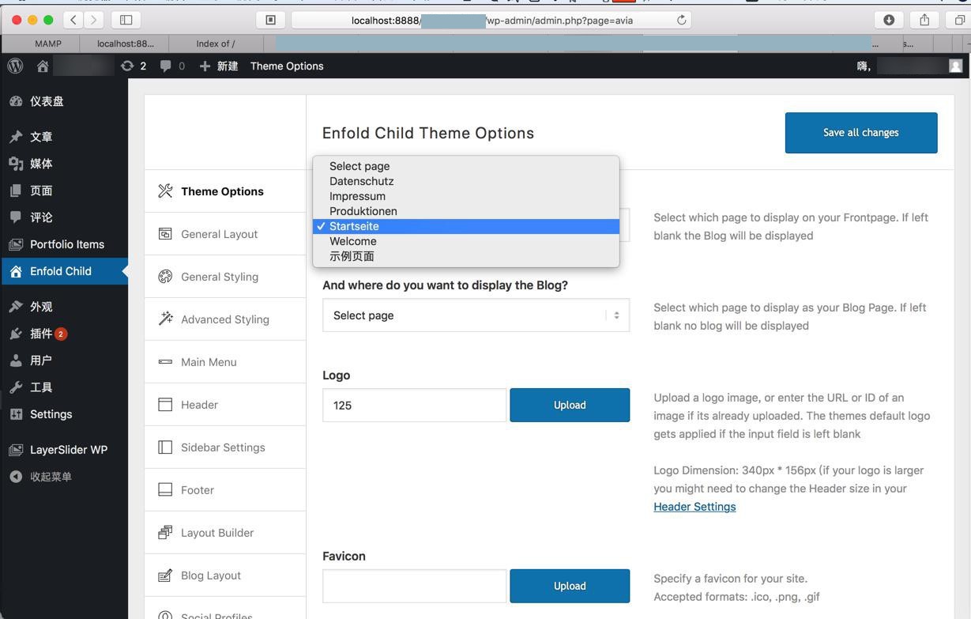
Task: Open the 页面 pages menu
Action: click(64, 191)
